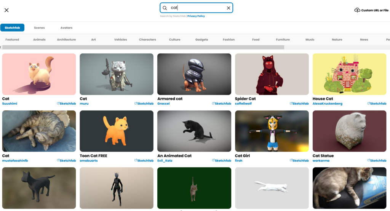Choose the Furniture category

283,40
